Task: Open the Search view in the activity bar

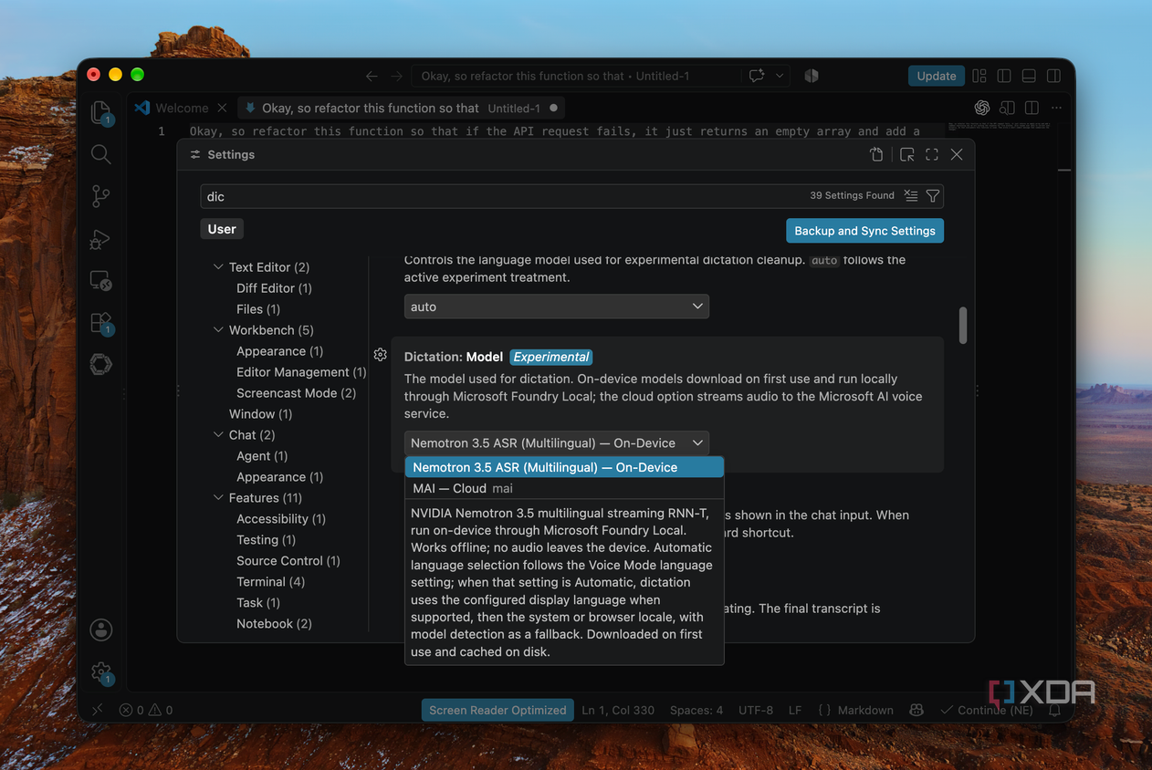Action: click(101, 154)
